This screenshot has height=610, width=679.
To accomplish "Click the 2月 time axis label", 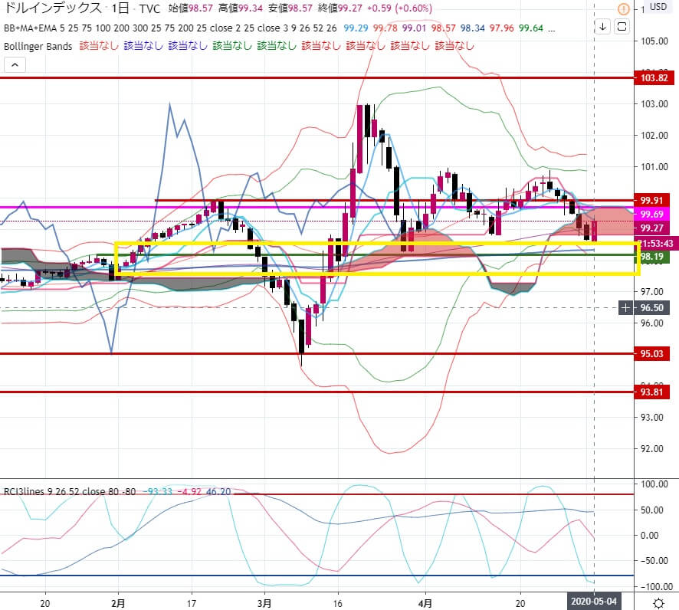I will coord(118,603).
